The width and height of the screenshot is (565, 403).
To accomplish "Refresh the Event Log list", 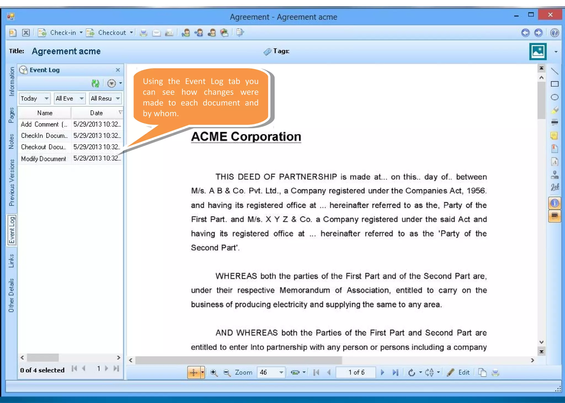I will click(x=95, y=83).
